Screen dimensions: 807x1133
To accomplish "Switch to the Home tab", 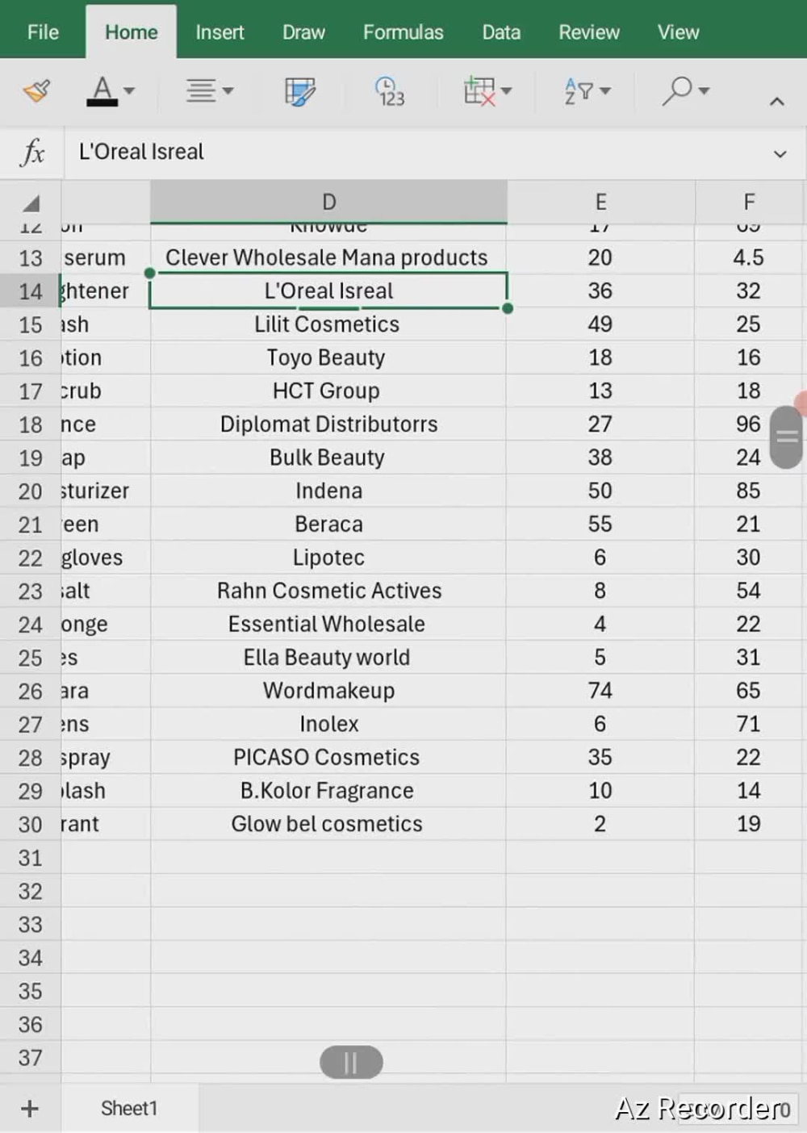I will point(131,32).
